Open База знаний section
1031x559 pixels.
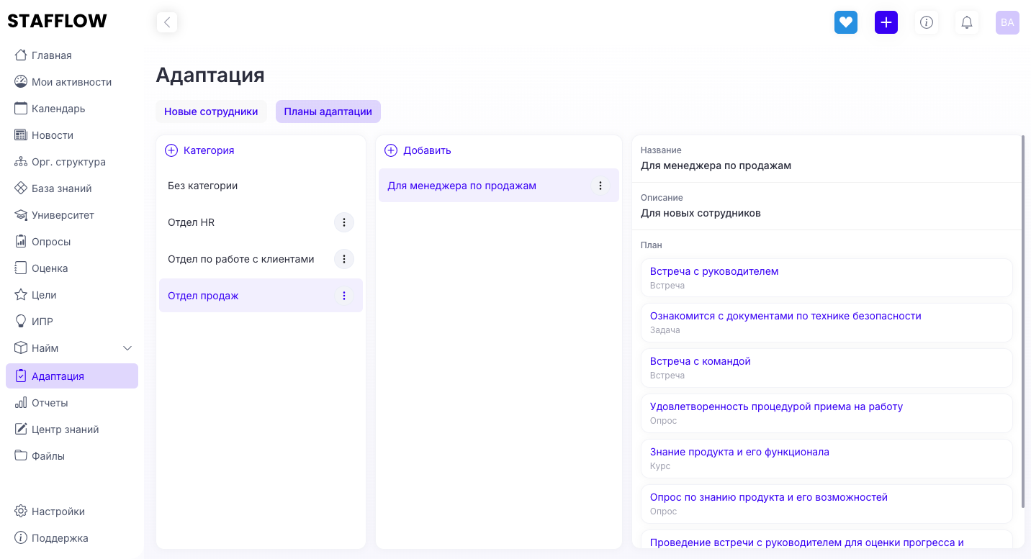pos(61,188)
